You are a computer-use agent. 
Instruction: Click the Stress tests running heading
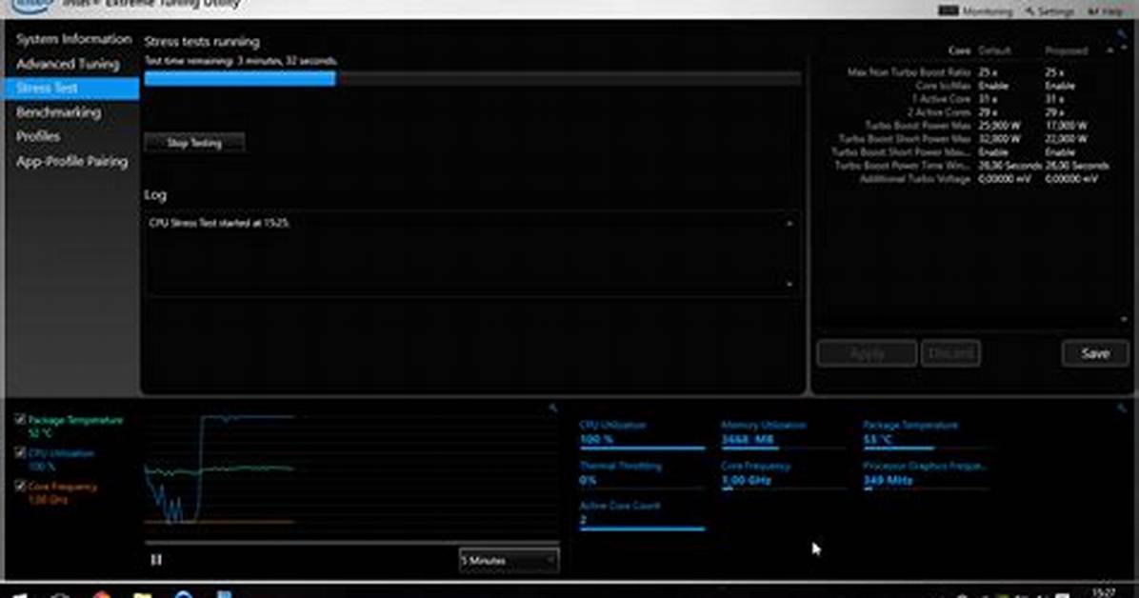(202, 42)
